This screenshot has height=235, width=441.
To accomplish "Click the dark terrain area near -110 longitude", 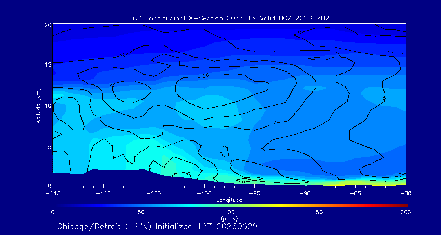I will click(x=104, y=179).
